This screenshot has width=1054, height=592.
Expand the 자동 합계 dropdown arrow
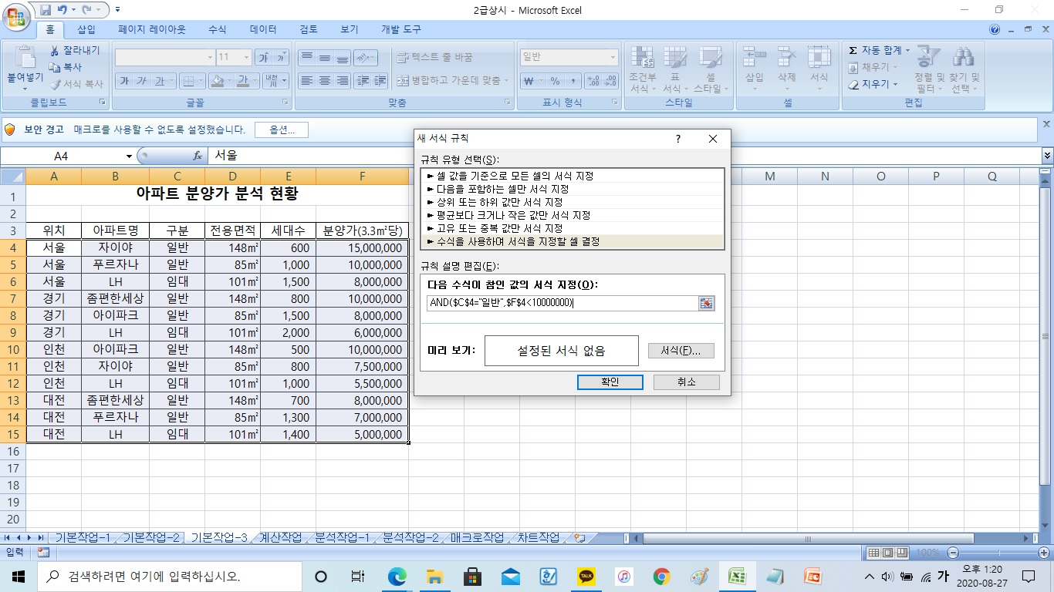907,50
